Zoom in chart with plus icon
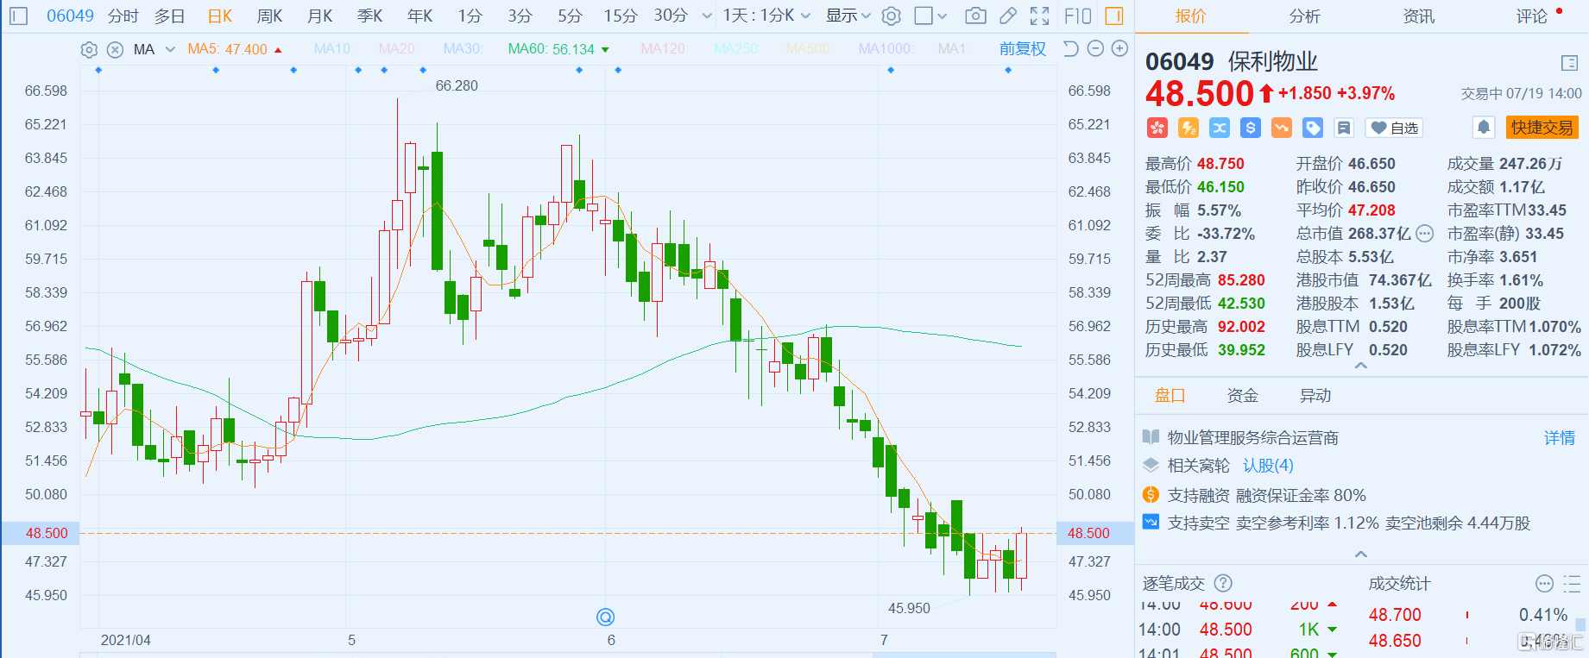 [1119, 49]
